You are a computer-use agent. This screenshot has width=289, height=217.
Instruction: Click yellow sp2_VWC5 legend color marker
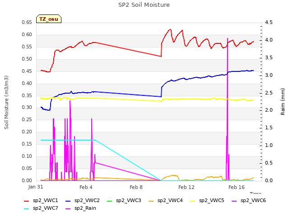pyautogui.click(x=193, y=201)
